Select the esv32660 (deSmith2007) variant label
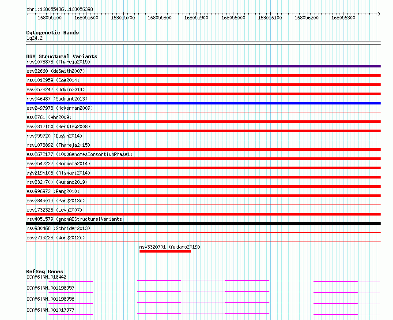This screenshot has height=320, width=393. [56, 71]
